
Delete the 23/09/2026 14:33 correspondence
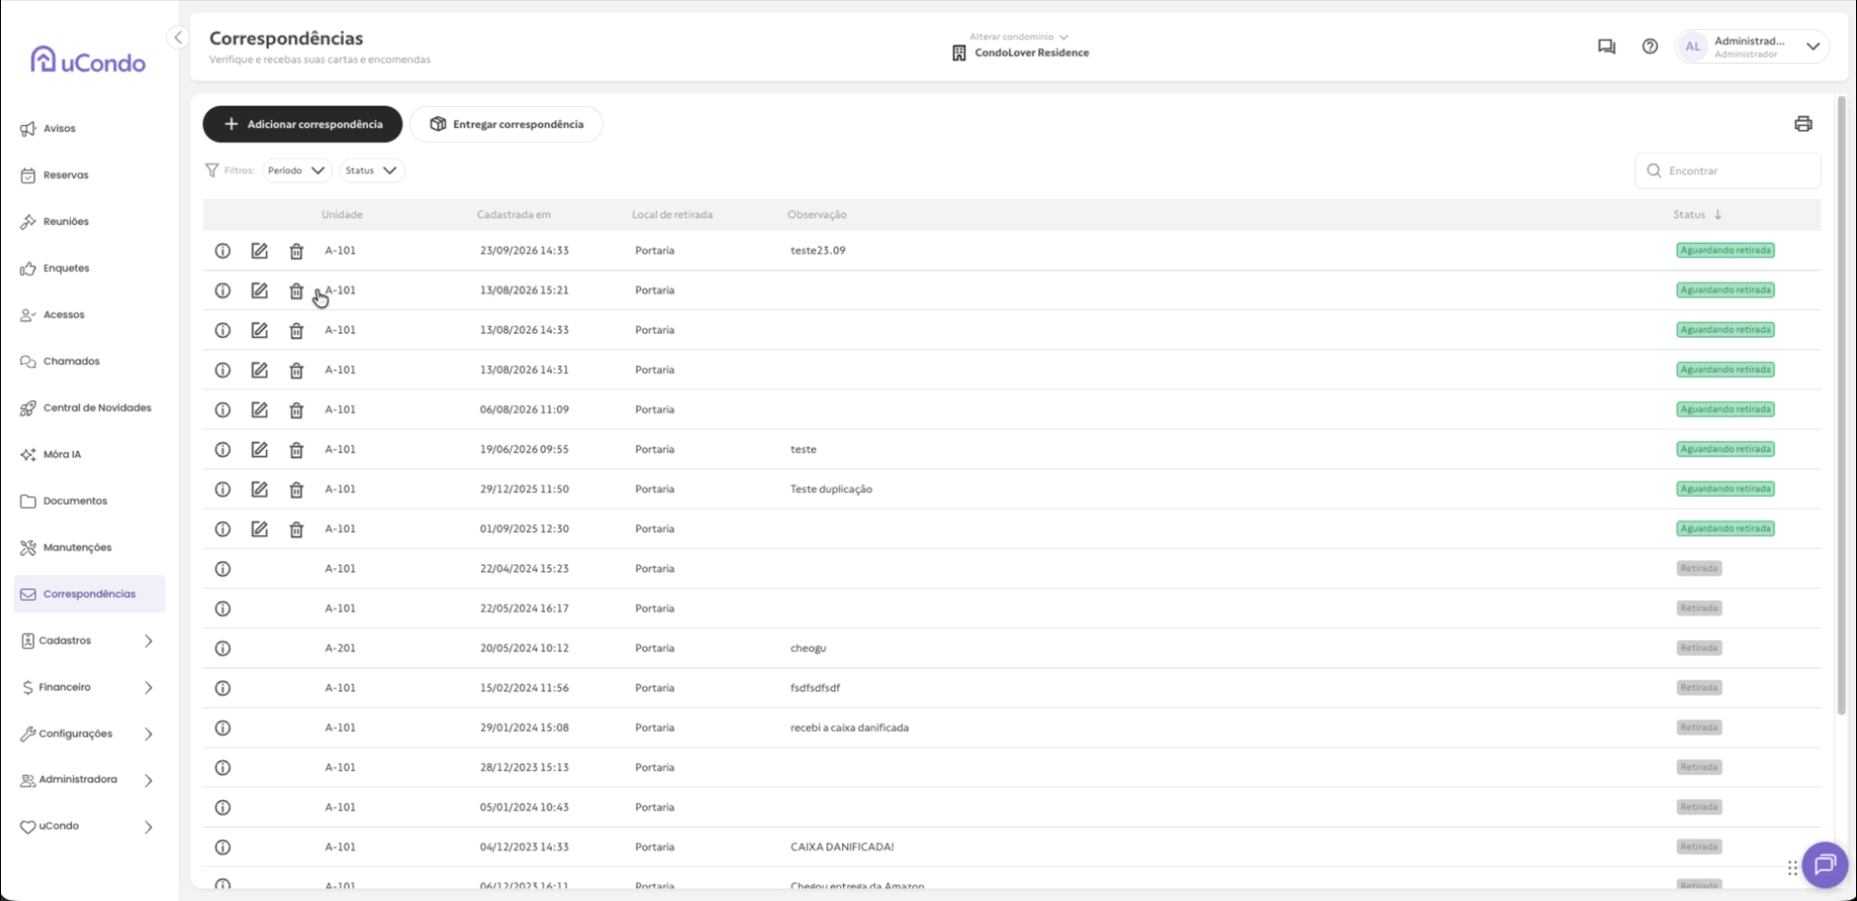[x=296, y=251]
